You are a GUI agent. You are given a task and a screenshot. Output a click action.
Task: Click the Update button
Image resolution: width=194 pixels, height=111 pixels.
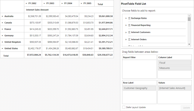186,108
